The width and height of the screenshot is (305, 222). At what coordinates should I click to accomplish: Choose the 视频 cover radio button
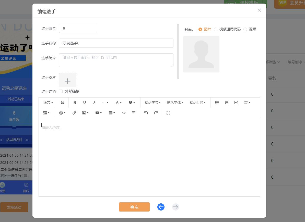pos(245,29)
